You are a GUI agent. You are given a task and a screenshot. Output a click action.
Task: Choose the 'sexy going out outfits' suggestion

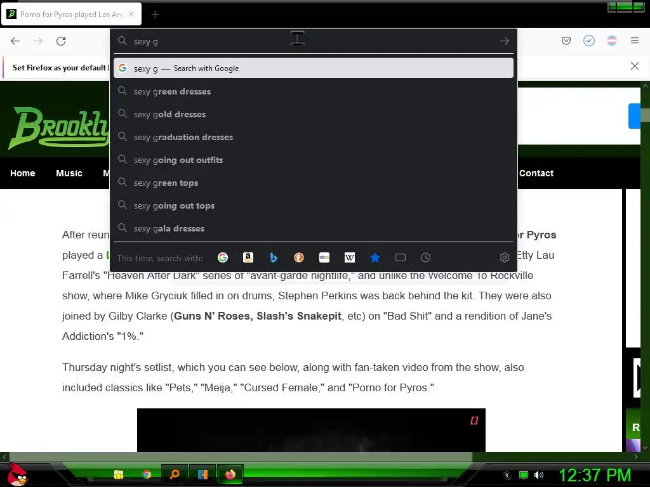314,160
